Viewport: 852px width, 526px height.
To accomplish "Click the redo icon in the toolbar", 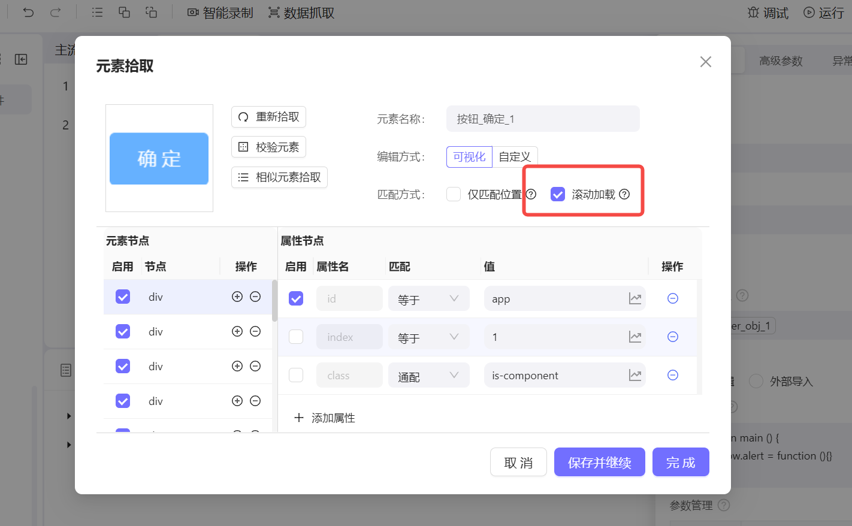I will pyautogui.click(x=54, y=13).
